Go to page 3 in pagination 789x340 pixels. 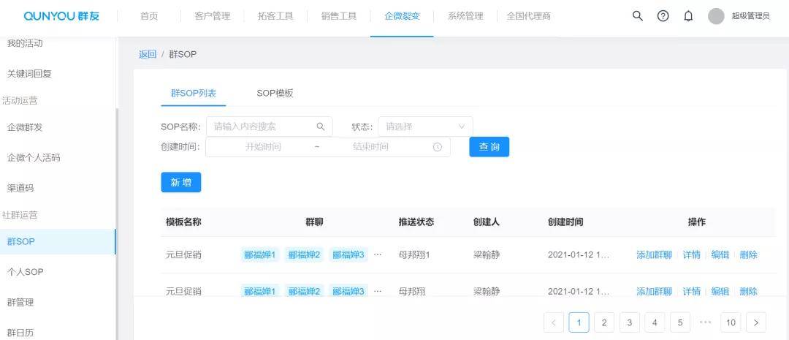coord(630,322)
